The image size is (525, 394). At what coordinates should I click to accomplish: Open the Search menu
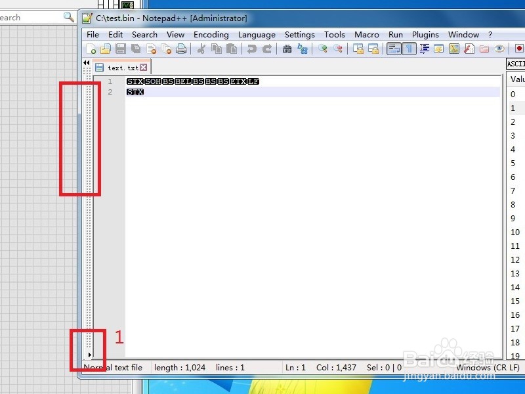[x=144, y=35]
